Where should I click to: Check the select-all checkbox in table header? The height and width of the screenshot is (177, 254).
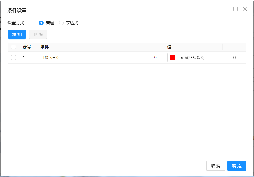(x=14, y=47)
